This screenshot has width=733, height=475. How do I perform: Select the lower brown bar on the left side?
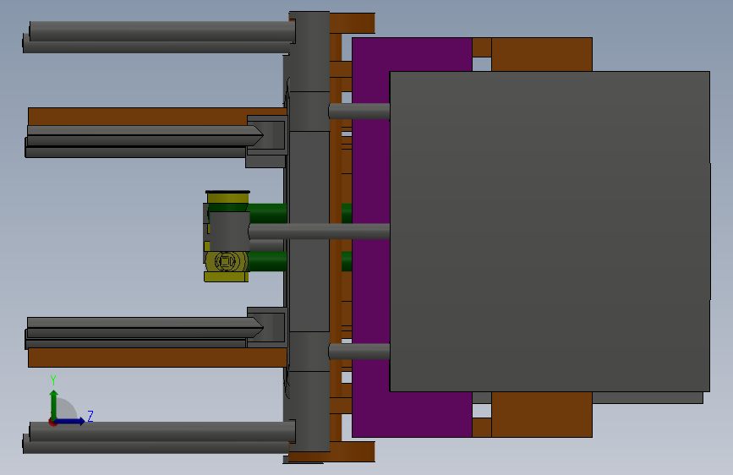point(157,358)
